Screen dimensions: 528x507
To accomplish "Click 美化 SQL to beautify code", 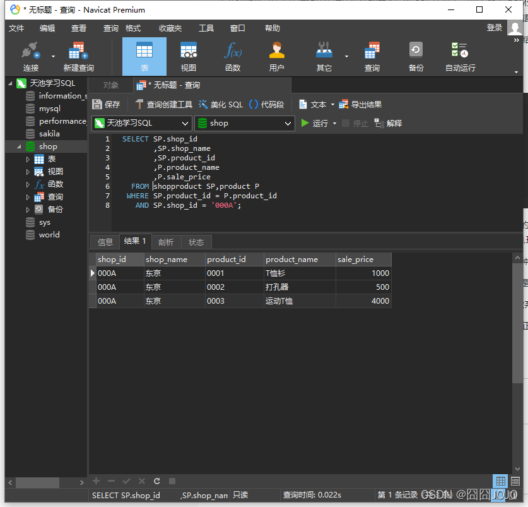I will pyautogui.click(x=221, y=105).
